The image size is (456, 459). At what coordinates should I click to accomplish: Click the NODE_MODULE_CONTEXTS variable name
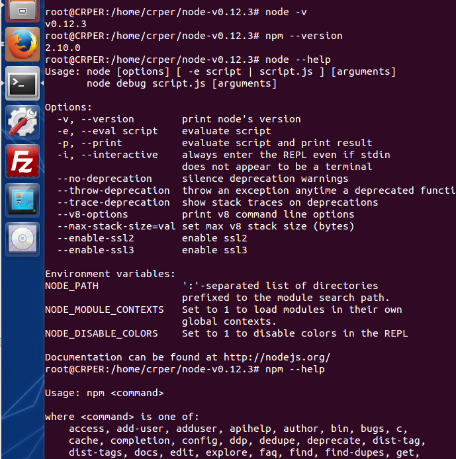point(105,310)
